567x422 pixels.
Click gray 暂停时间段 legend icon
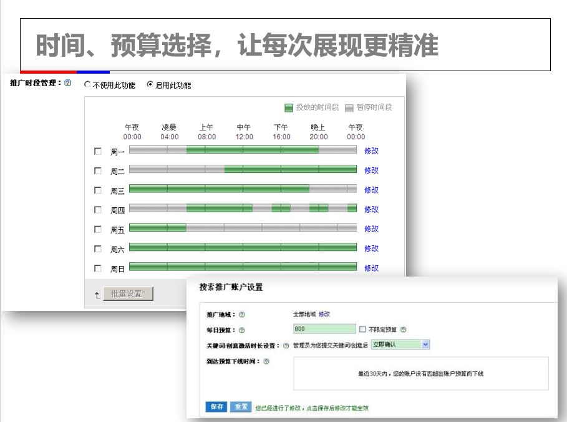(349, 108)
